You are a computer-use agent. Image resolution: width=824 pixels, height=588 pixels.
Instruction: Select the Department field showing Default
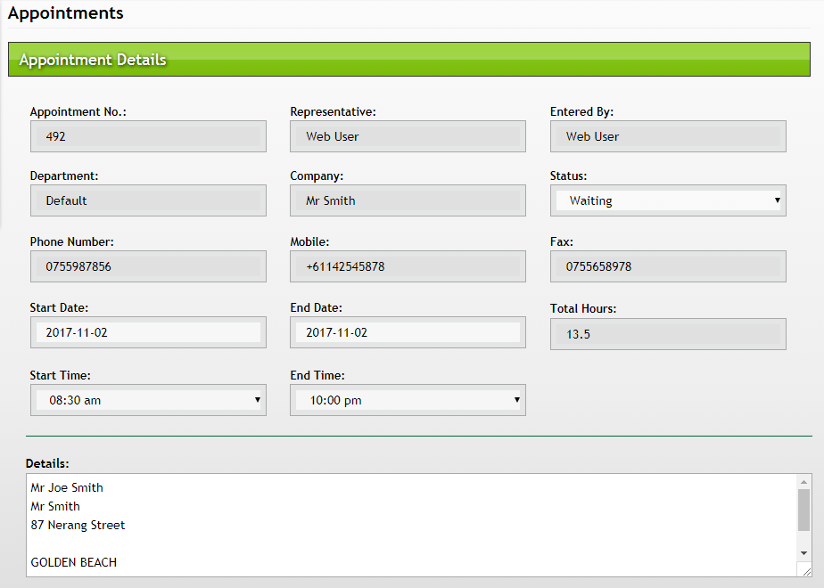(148, 200)
